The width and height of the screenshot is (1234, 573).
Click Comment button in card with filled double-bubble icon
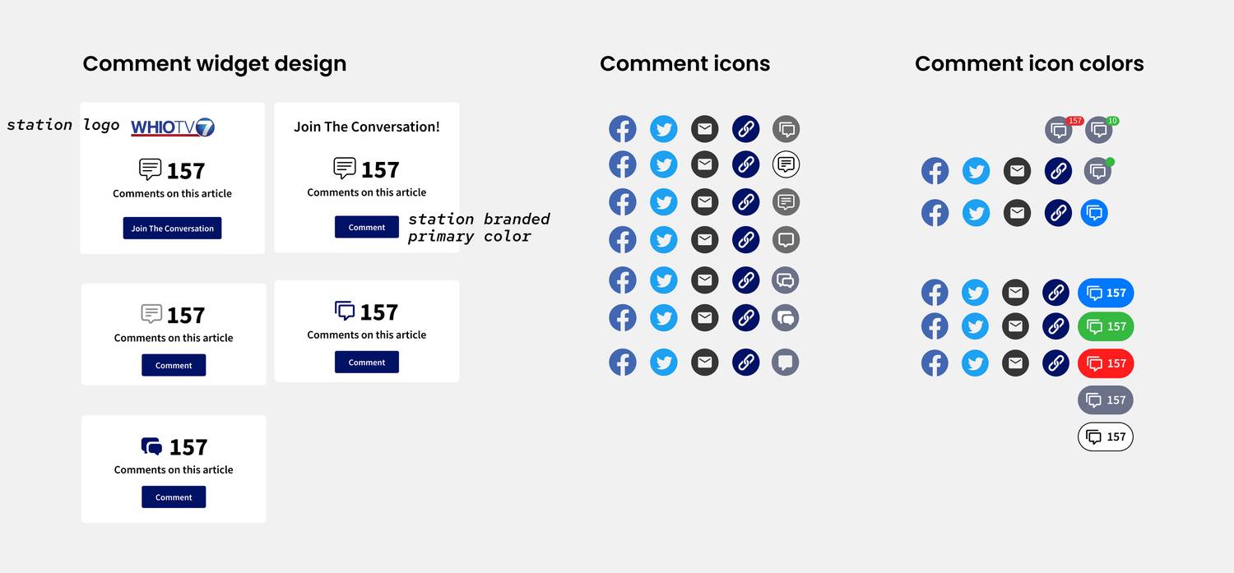174,497
